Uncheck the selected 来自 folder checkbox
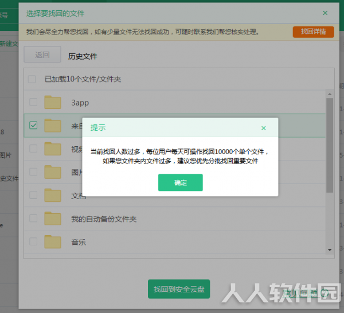The width and height of the screenshot is (344, 313). [x=33, y=125]
